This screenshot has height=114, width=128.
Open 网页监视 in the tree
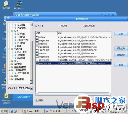tap(21, 43)
